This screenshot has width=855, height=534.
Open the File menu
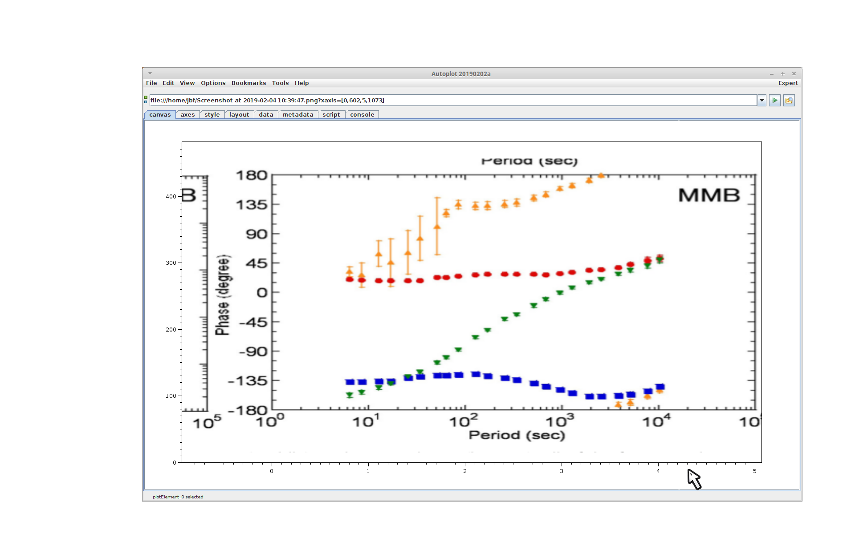click(151, 83)
